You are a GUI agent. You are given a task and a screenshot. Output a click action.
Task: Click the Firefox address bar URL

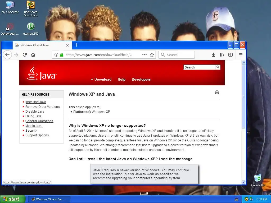coord(99,55)
